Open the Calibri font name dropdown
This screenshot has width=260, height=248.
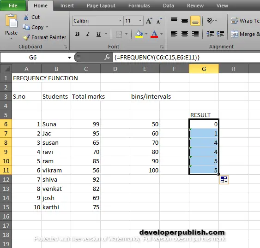(120, 21)
